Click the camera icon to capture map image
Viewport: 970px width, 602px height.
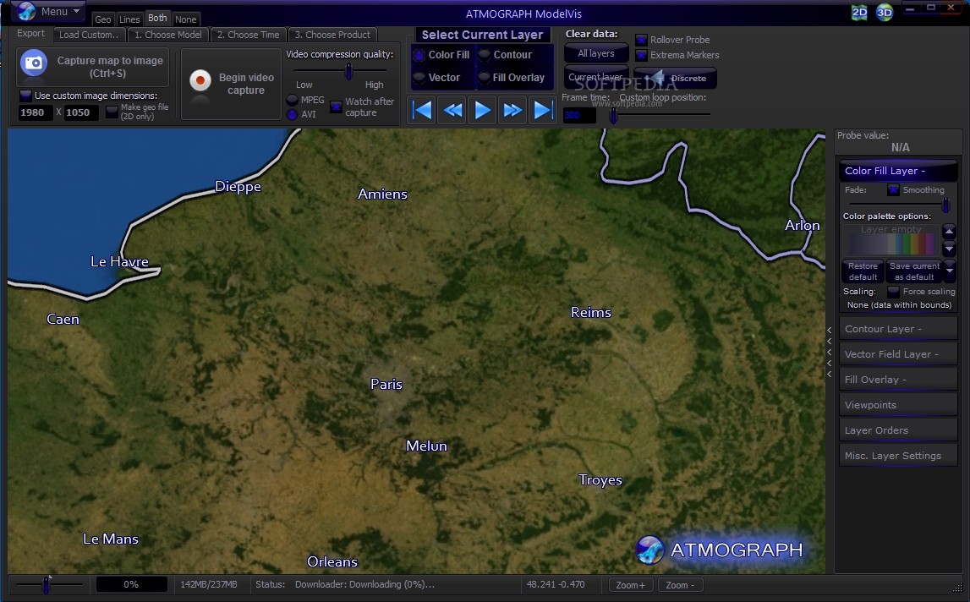[34, 63]
